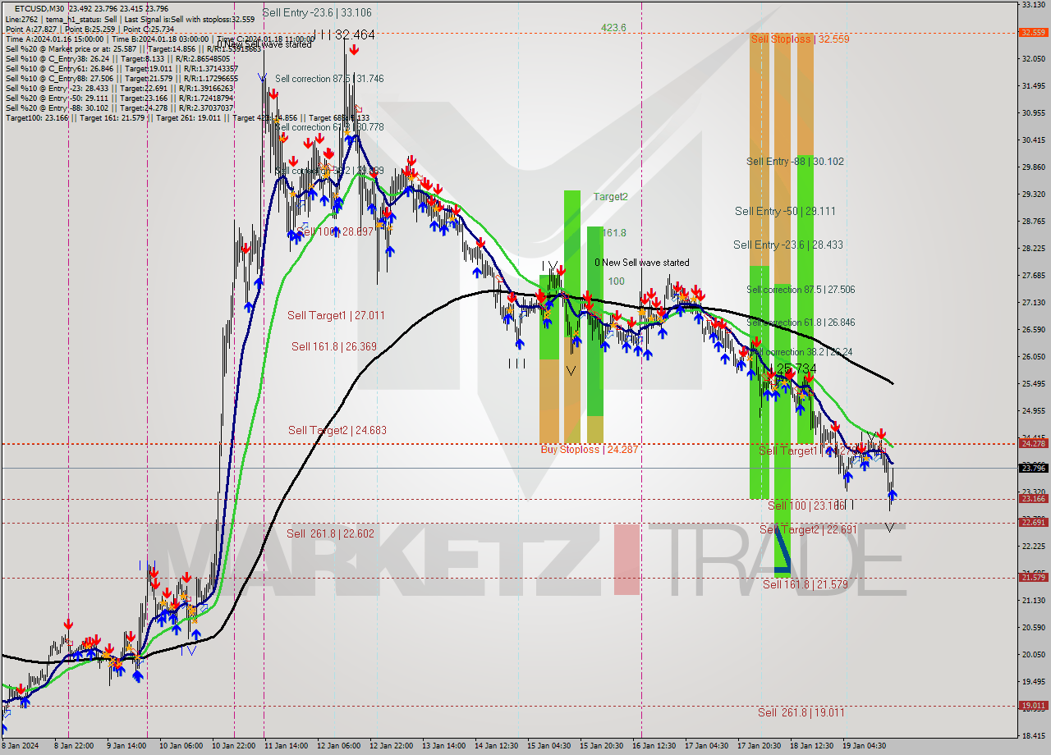
Task: Click the '16 Jan 12:30' time axis label
Action: (654, 746)
